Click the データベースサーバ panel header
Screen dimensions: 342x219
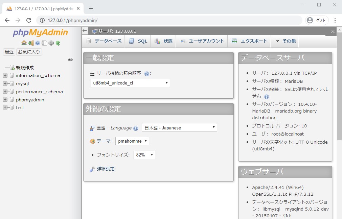285,58
